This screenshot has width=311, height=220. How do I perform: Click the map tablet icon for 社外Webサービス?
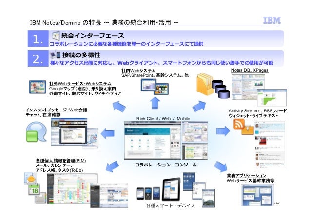coord(38,87)
